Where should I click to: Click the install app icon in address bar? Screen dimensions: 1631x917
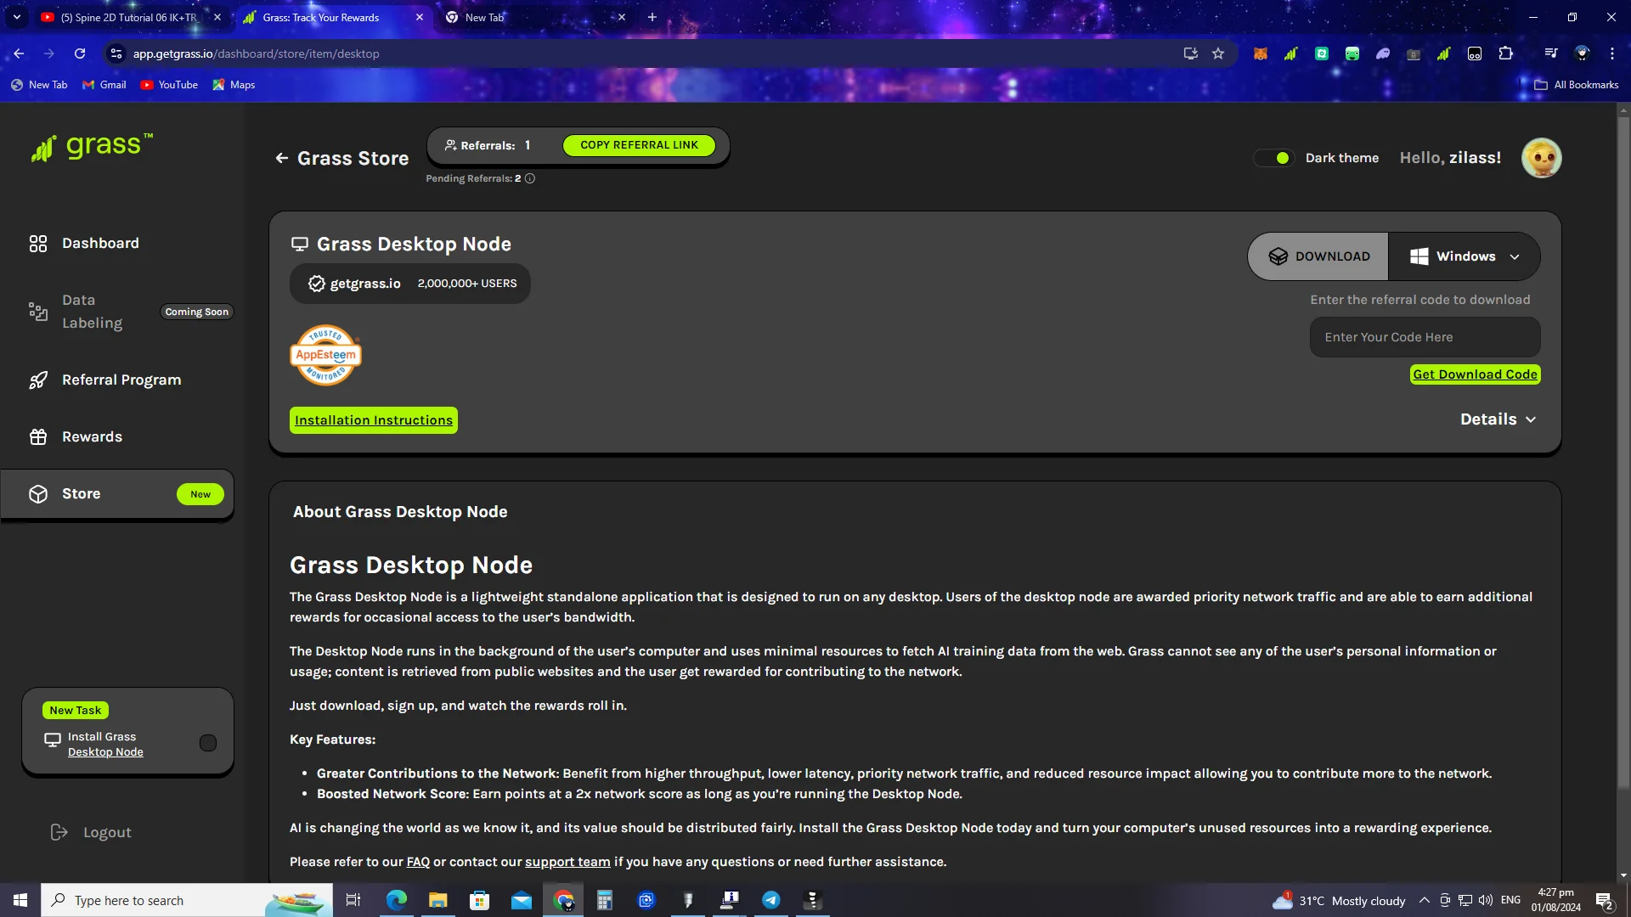1191,53
